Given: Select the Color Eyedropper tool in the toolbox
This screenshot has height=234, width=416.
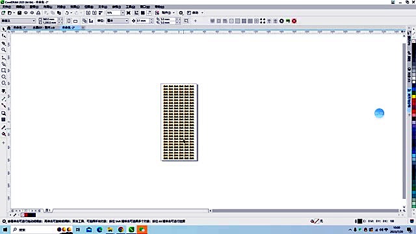Looking at the screenshot, I should (3, 127).
